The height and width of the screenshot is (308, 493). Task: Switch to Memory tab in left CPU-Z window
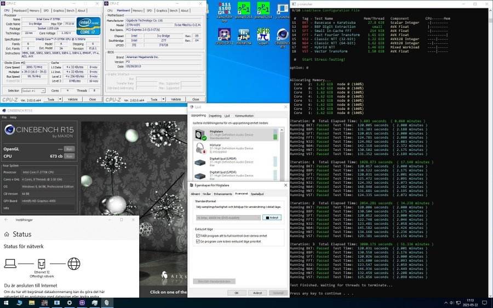pyautogui.click(x=35, y=10)
